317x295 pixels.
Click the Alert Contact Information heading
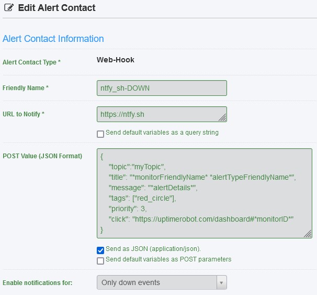tap(53, 39)
